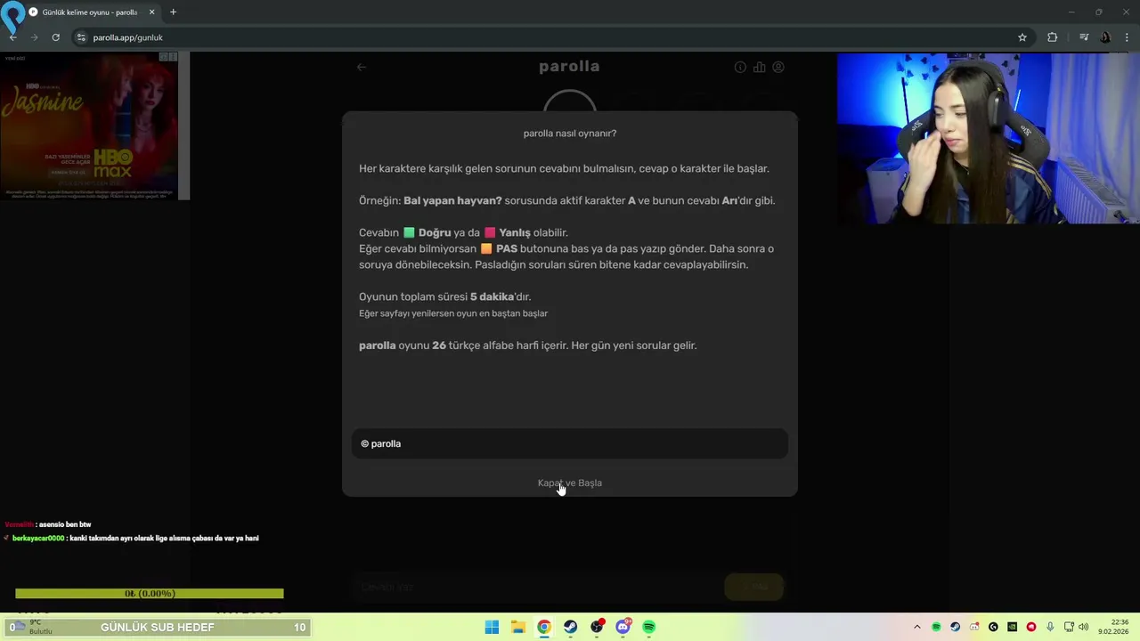Viewport: 1140px width, 641px height.
Task: Open Spotify from the taskbar
Action: pyautogui.click(x=649, y=628)
